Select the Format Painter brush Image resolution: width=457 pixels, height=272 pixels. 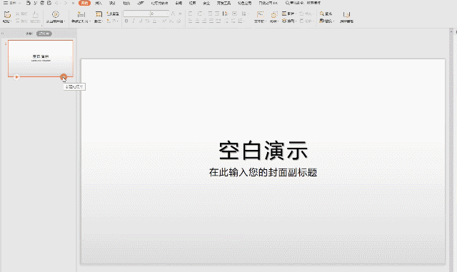click(x=35, y=14)
